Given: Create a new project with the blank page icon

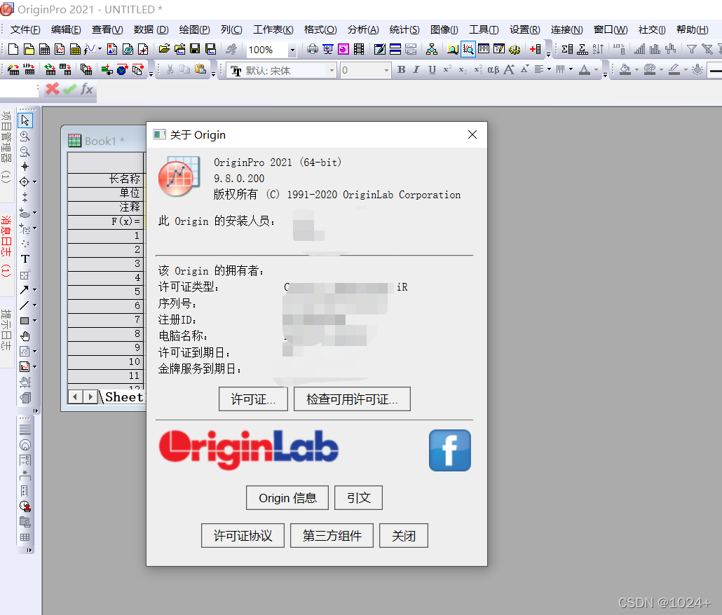Looking at the screenshot, I should tap(13, 49).
